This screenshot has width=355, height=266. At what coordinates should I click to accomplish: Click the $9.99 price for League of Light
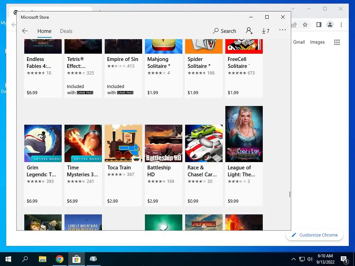tap(233, 201)
